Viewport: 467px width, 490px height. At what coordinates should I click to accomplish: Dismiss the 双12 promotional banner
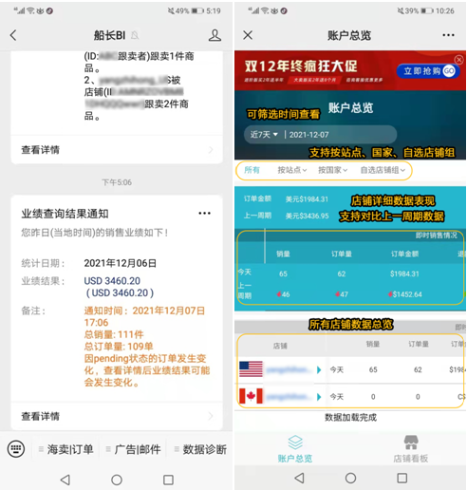(x=458, y=60)
